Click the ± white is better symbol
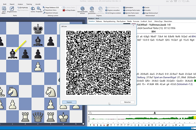This screenshot has width=196, height=130. [x=135, y=125]
